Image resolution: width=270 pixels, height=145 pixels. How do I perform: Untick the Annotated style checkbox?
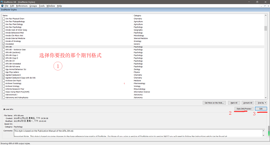[x=4, y=44]
